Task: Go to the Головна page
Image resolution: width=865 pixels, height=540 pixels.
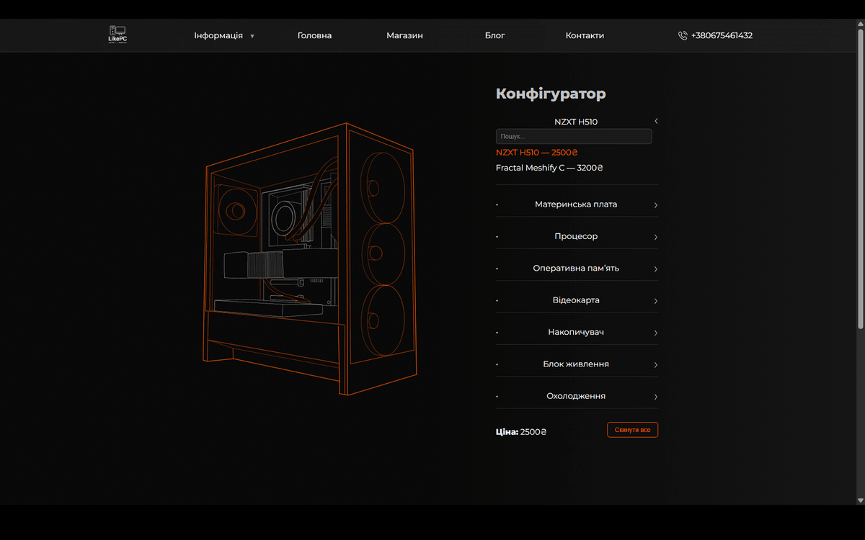Action: click(314, 35)
